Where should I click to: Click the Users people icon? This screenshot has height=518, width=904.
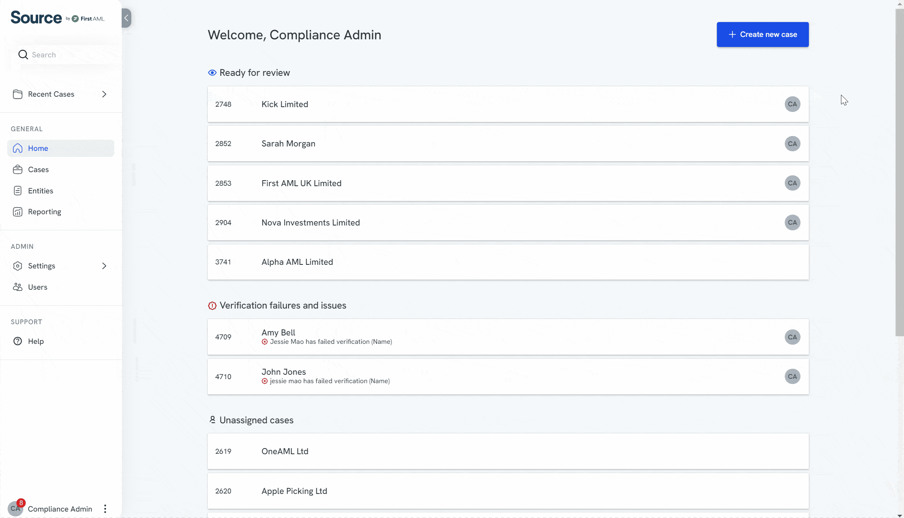(x=18, y=287)
